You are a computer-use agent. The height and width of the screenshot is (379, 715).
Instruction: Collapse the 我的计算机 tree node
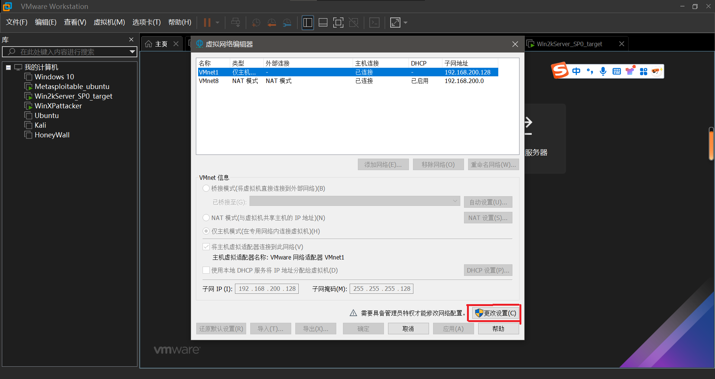pos(8,67)
